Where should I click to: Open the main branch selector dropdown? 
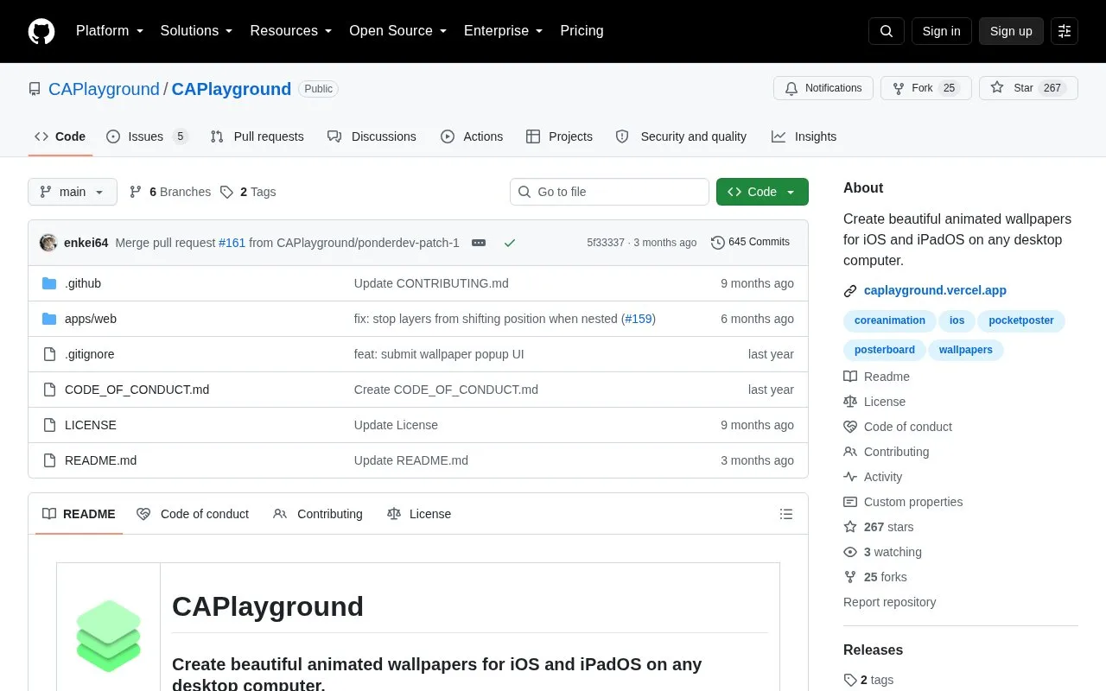73,192
